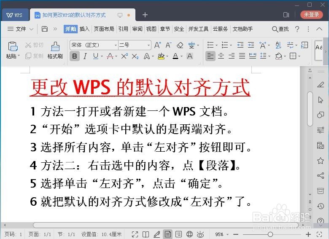Open pen annotation tool in right sidebar
Viewport: 329px width, 239px height.
(321, 84)
